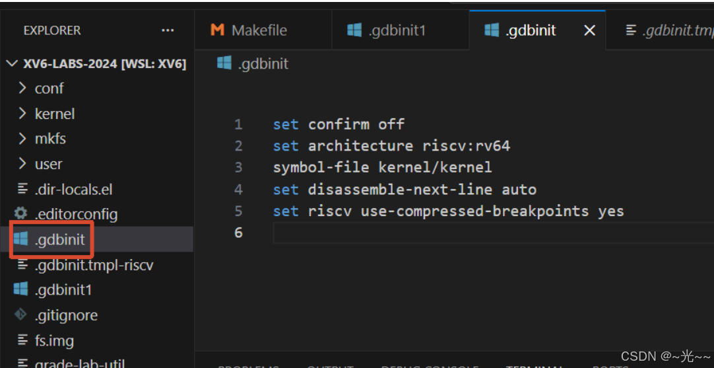This screenshot has width=714, height=368.
Task: Expand the kernel folder
Action: [46, 114]
